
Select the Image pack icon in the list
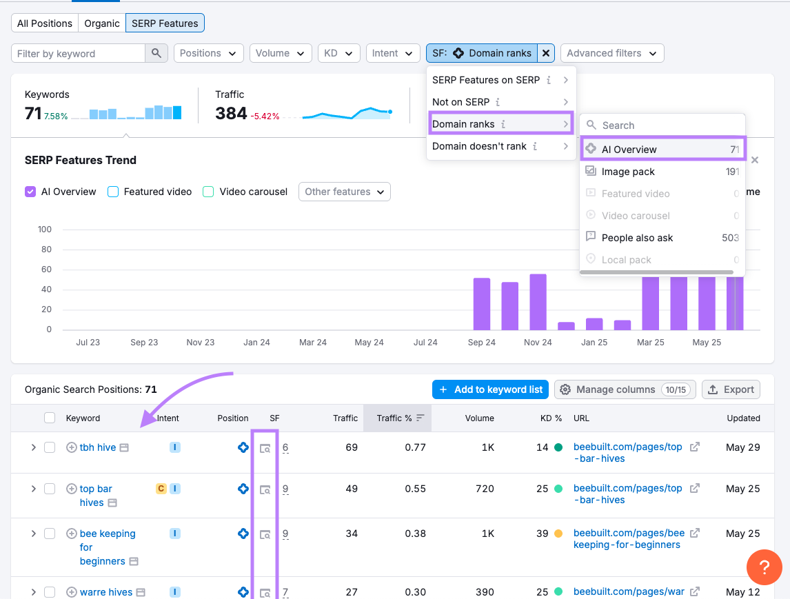pyautogui.click(x=591, y=172)
